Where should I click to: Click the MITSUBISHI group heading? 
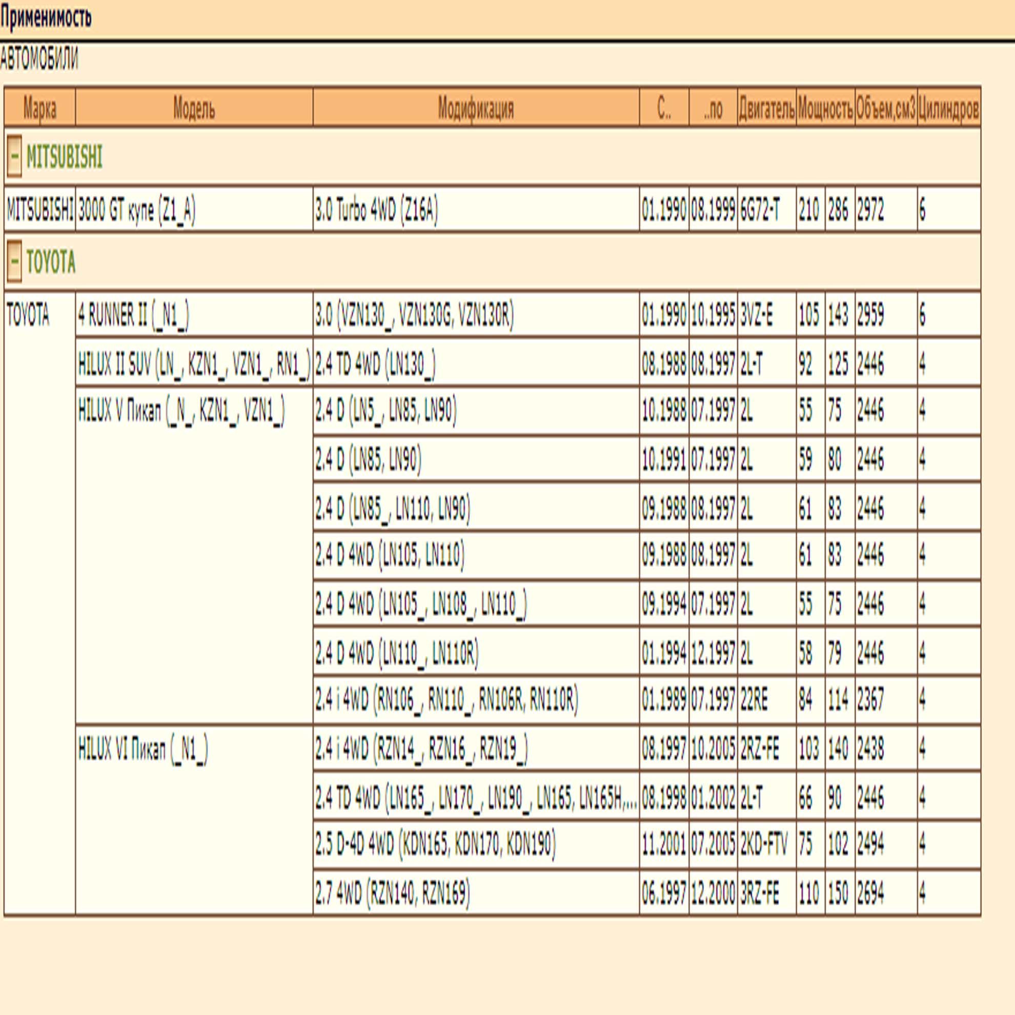[x=64, y=156]
